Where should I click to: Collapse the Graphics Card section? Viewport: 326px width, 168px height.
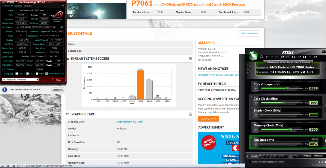click(190, 114)
